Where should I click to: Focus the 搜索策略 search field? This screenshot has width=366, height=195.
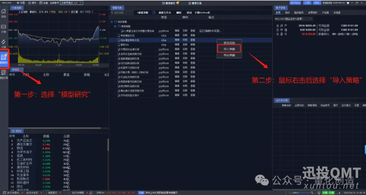click(122, 13)
